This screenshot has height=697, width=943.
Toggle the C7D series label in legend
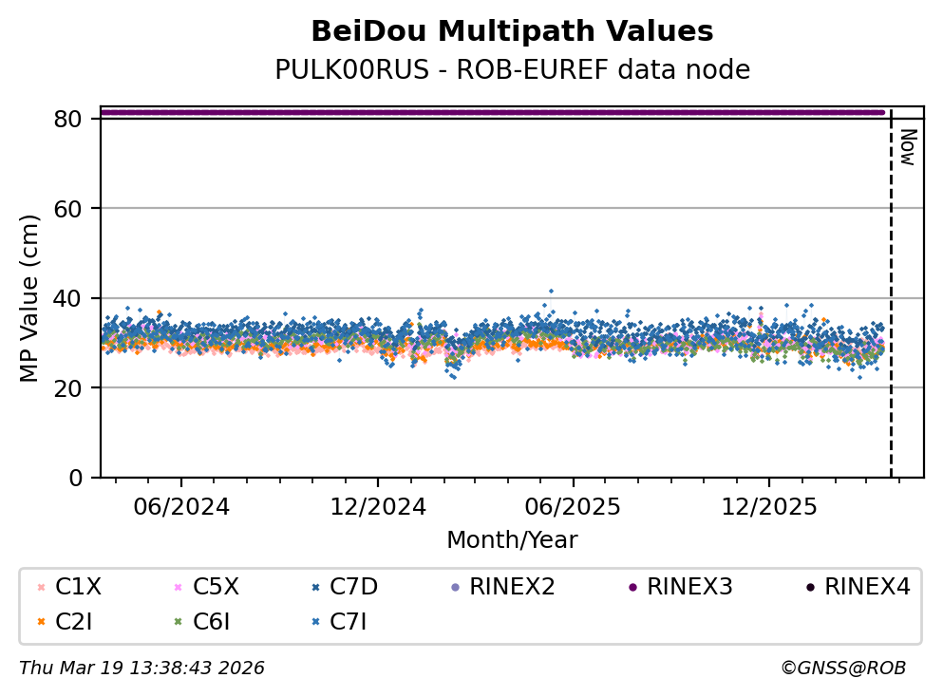coord(353,587)
